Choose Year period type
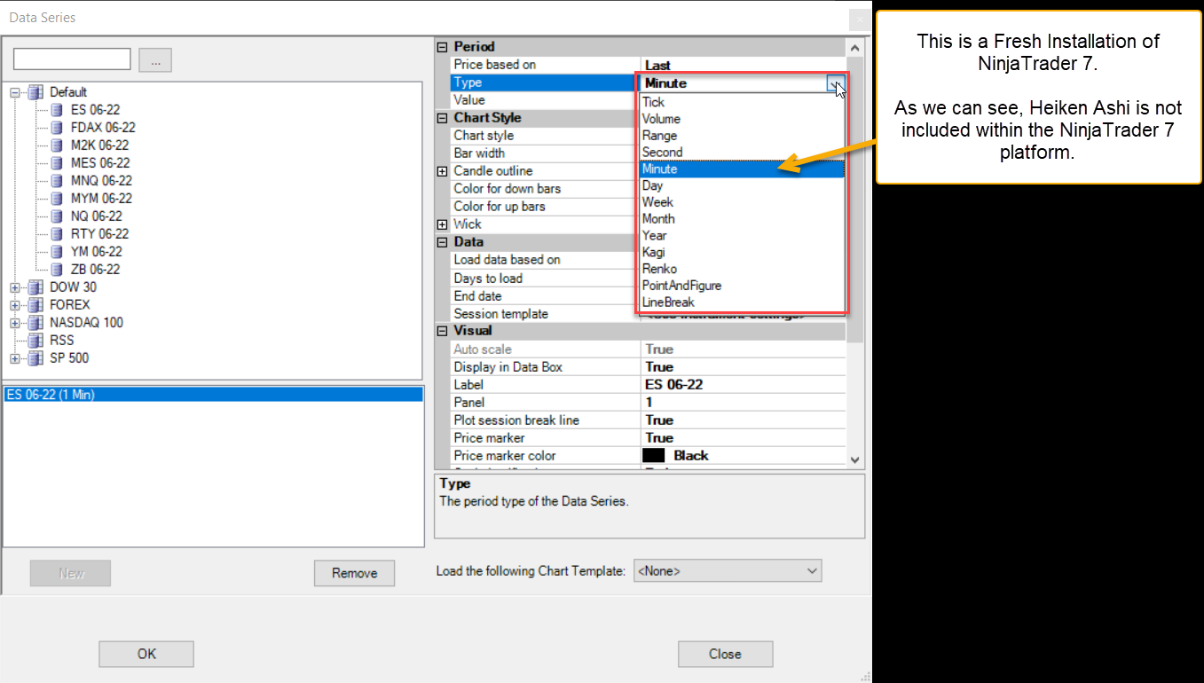1204x683 pixels. [x=742, y=236]
